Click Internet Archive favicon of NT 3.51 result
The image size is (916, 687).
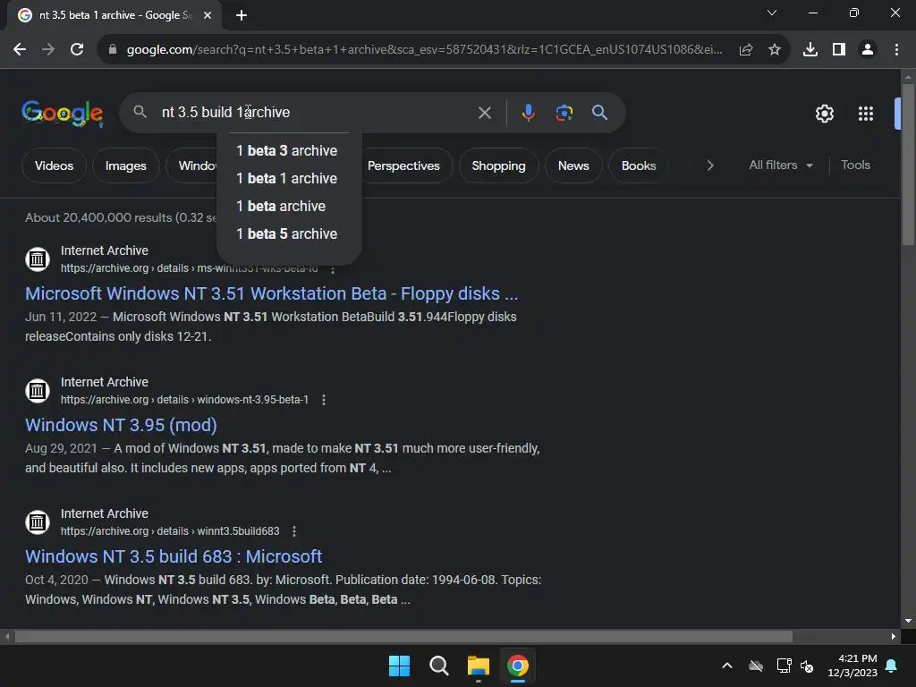(x=38, y=259)
